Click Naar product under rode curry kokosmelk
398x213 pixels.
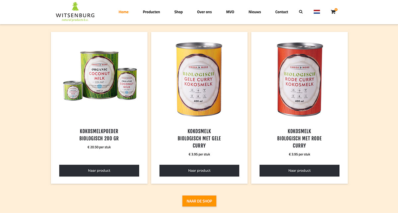[x=299, y=170]
